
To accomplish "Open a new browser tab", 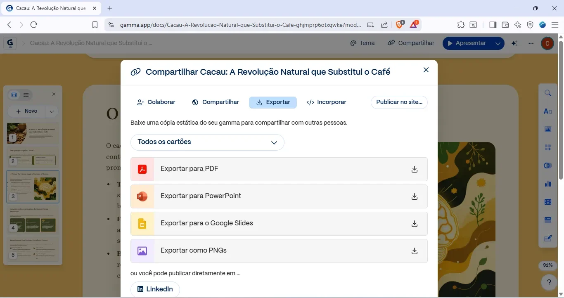I will (110, 8).
